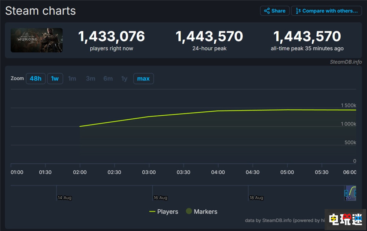
Task: Click the Share button
Action: tap(275, 11)
